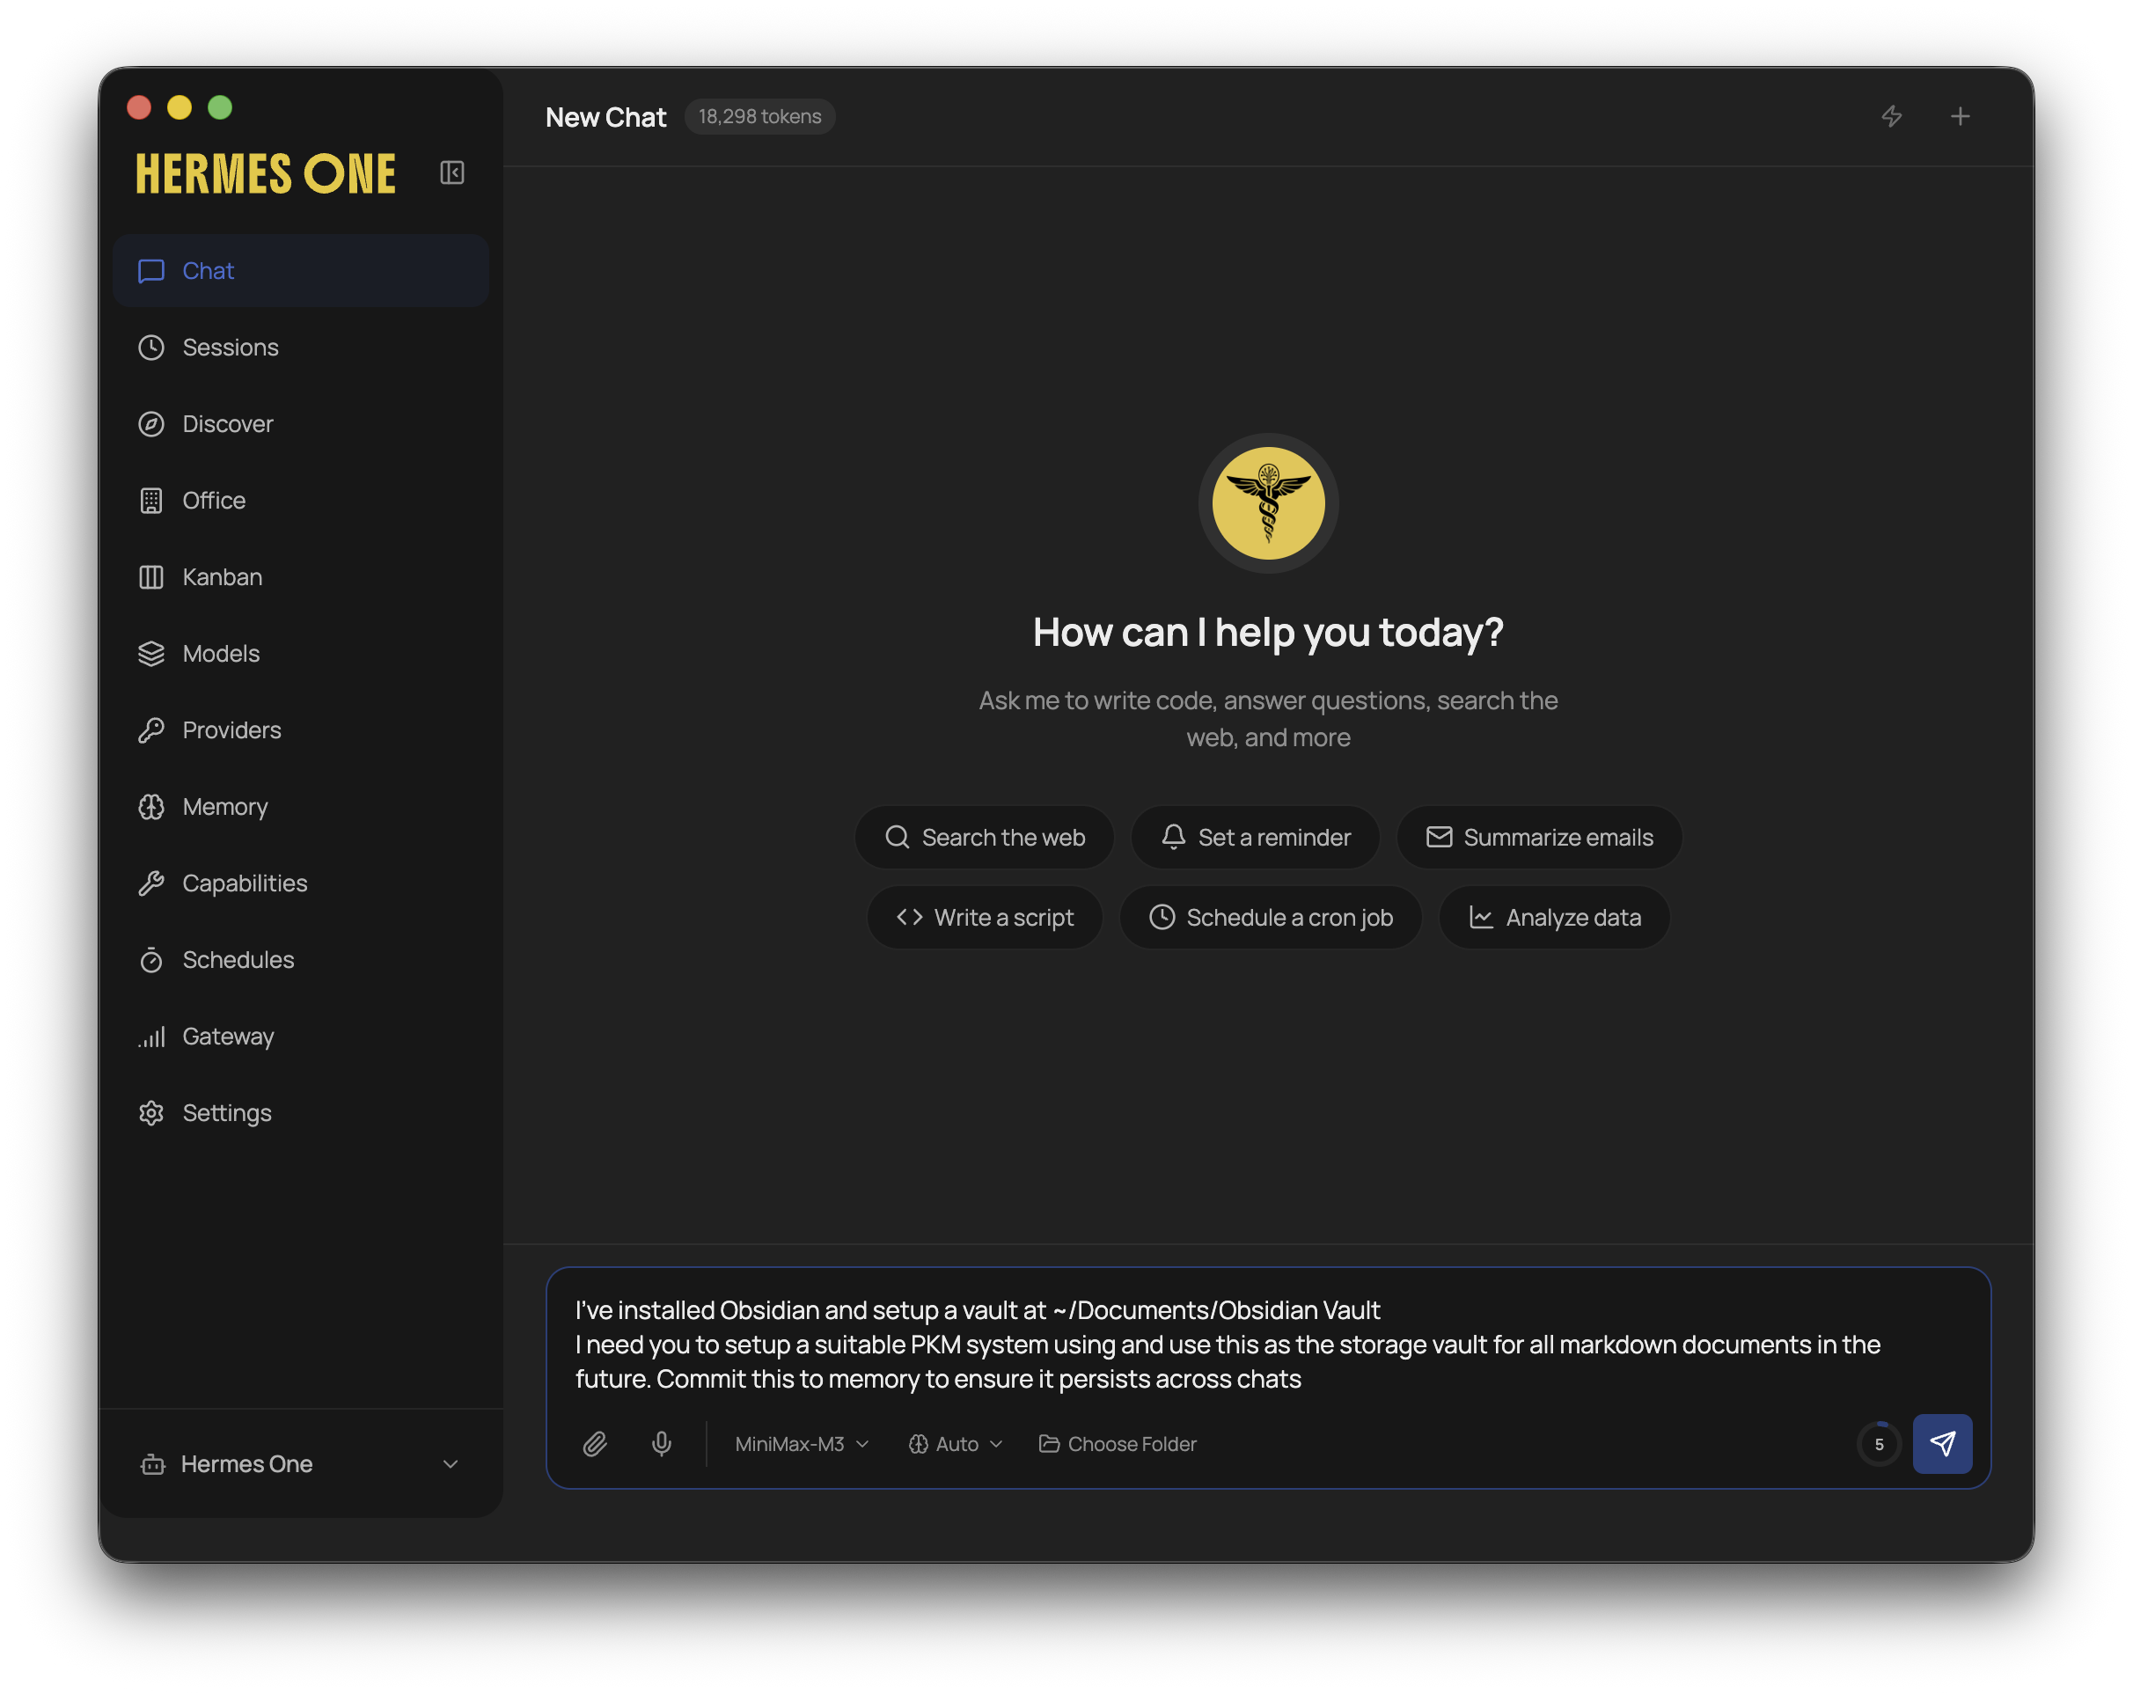Click the Settings gear icon
Image resolution: width=2133 pixels, height=1693 pixels.
[x=151, y=1113]
